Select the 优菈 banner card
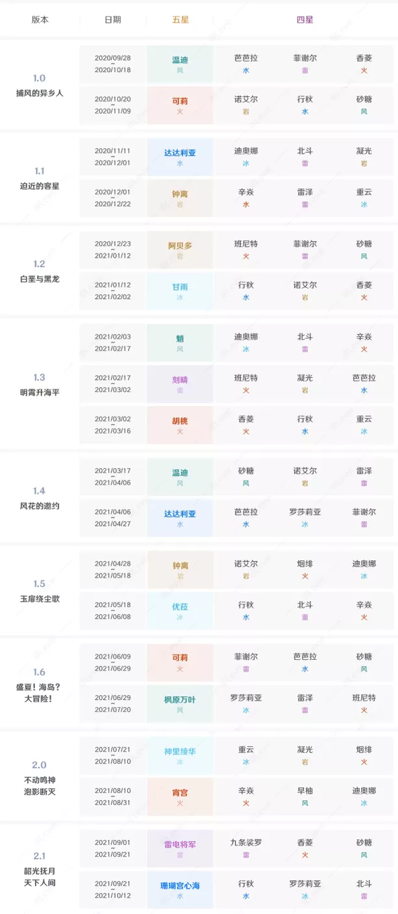The image size is (398, 914). [180, 611]
